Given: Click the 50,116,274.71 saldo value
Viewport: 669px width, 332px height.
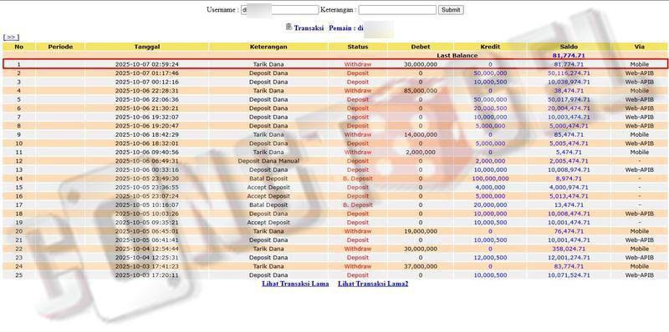Looking at the screenshot, I should pyautogui.click(x=569, y=73).
